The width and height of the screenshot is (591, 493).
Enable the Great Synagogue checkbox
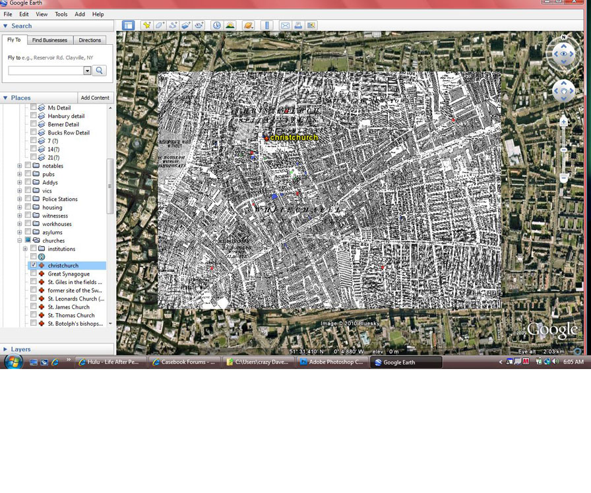[x=34, y=274]
